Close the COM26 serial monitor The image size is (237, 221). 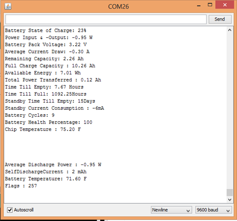pos(225,5)
